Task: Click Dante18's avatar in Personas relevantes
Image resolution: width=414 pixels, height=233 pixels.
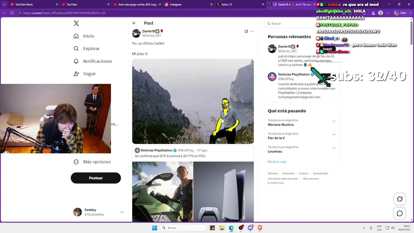Action: coord(272,49)
